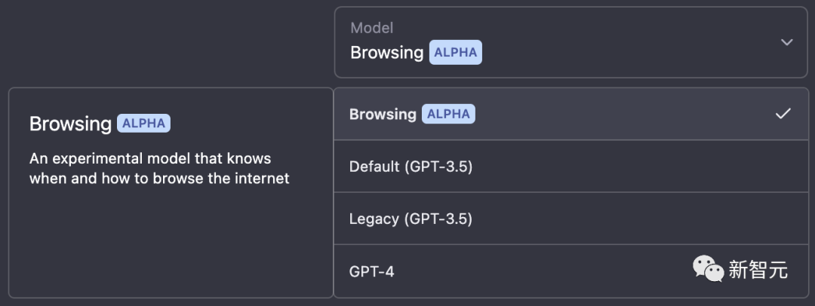Click empty area of the description card
The height and width of the screenshot is (306, 815).
click(171, 242)
